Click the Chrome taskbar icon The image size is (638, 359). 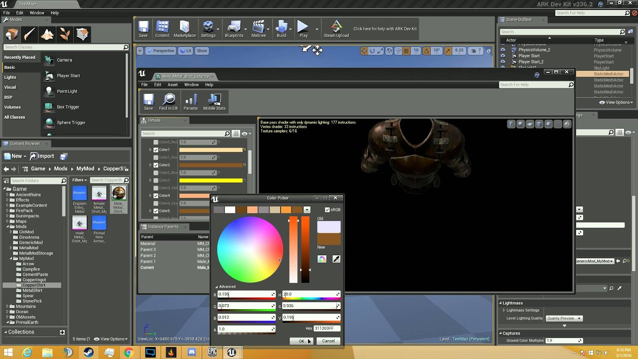(129, 353)
